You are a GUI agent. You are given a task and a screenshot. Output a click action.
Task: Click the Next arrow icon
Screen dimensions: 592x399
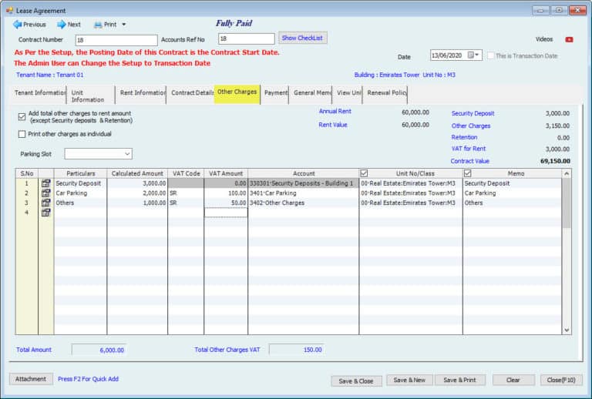61,25
